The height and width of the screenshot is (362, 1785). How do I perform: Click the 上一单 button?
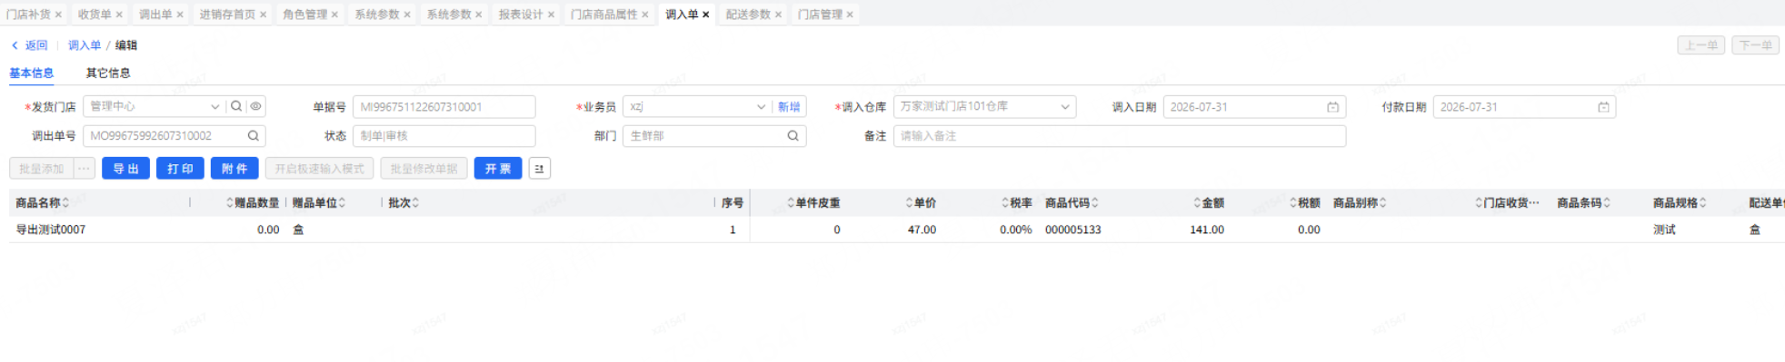click(x=1701, y=45)
